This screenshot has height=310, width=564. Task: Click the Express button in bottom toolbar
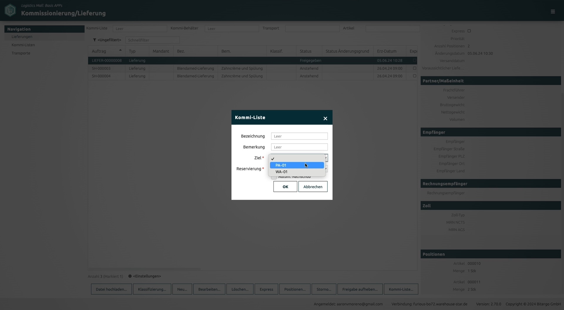[266, 289]
